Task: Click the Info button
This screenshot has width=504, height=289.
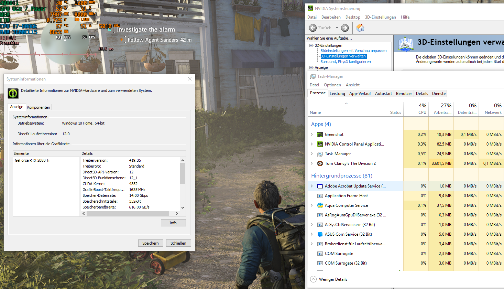Action: (173, 223)
